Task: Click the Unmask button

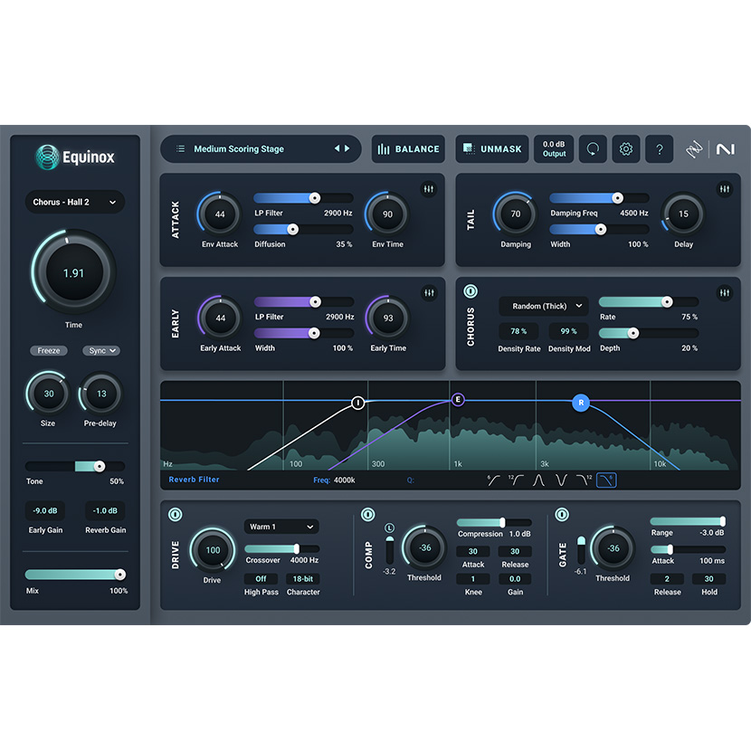Action: click(490, 149)
